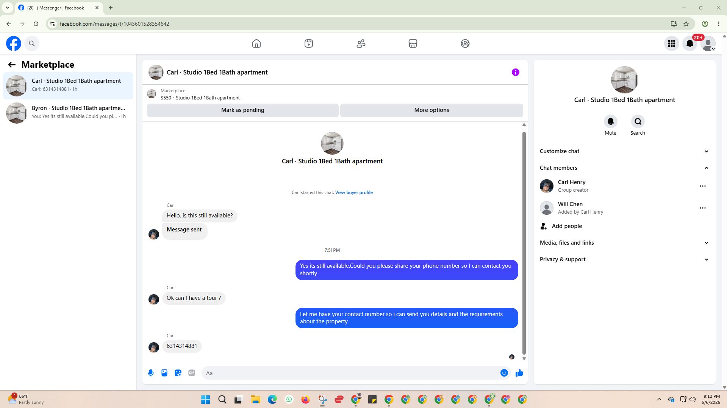727x408 pixels.
Task: Open the emoji picker
Action: (504, 373)
